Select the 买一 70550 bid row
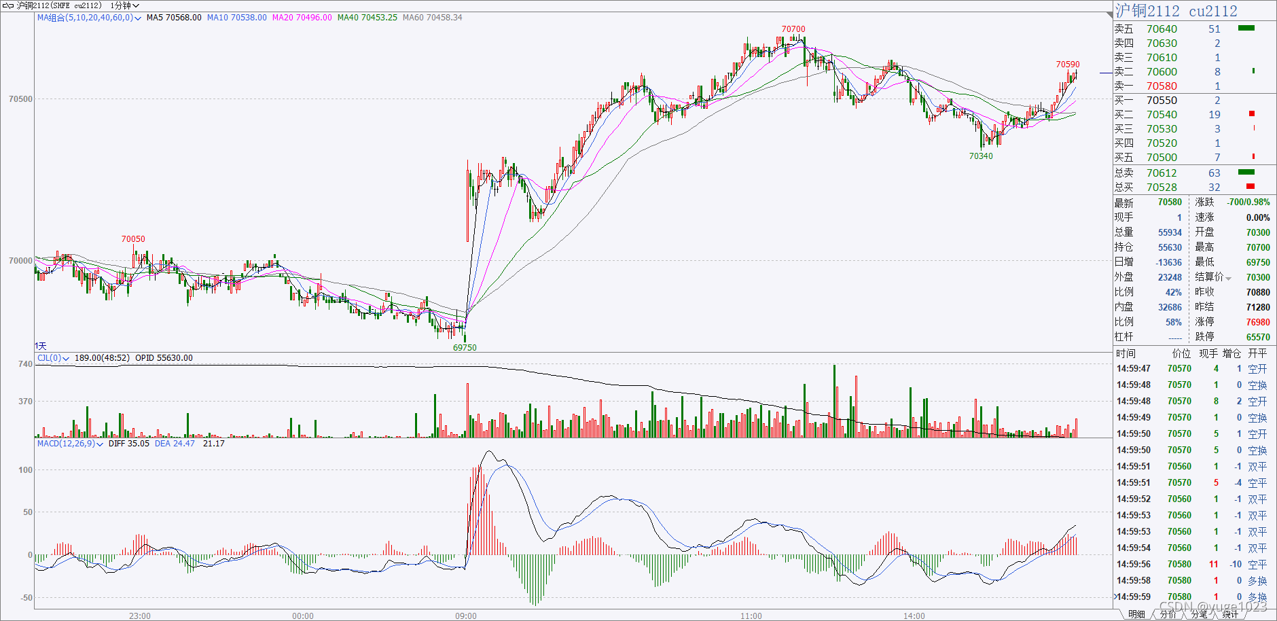 pos(1194,100)
